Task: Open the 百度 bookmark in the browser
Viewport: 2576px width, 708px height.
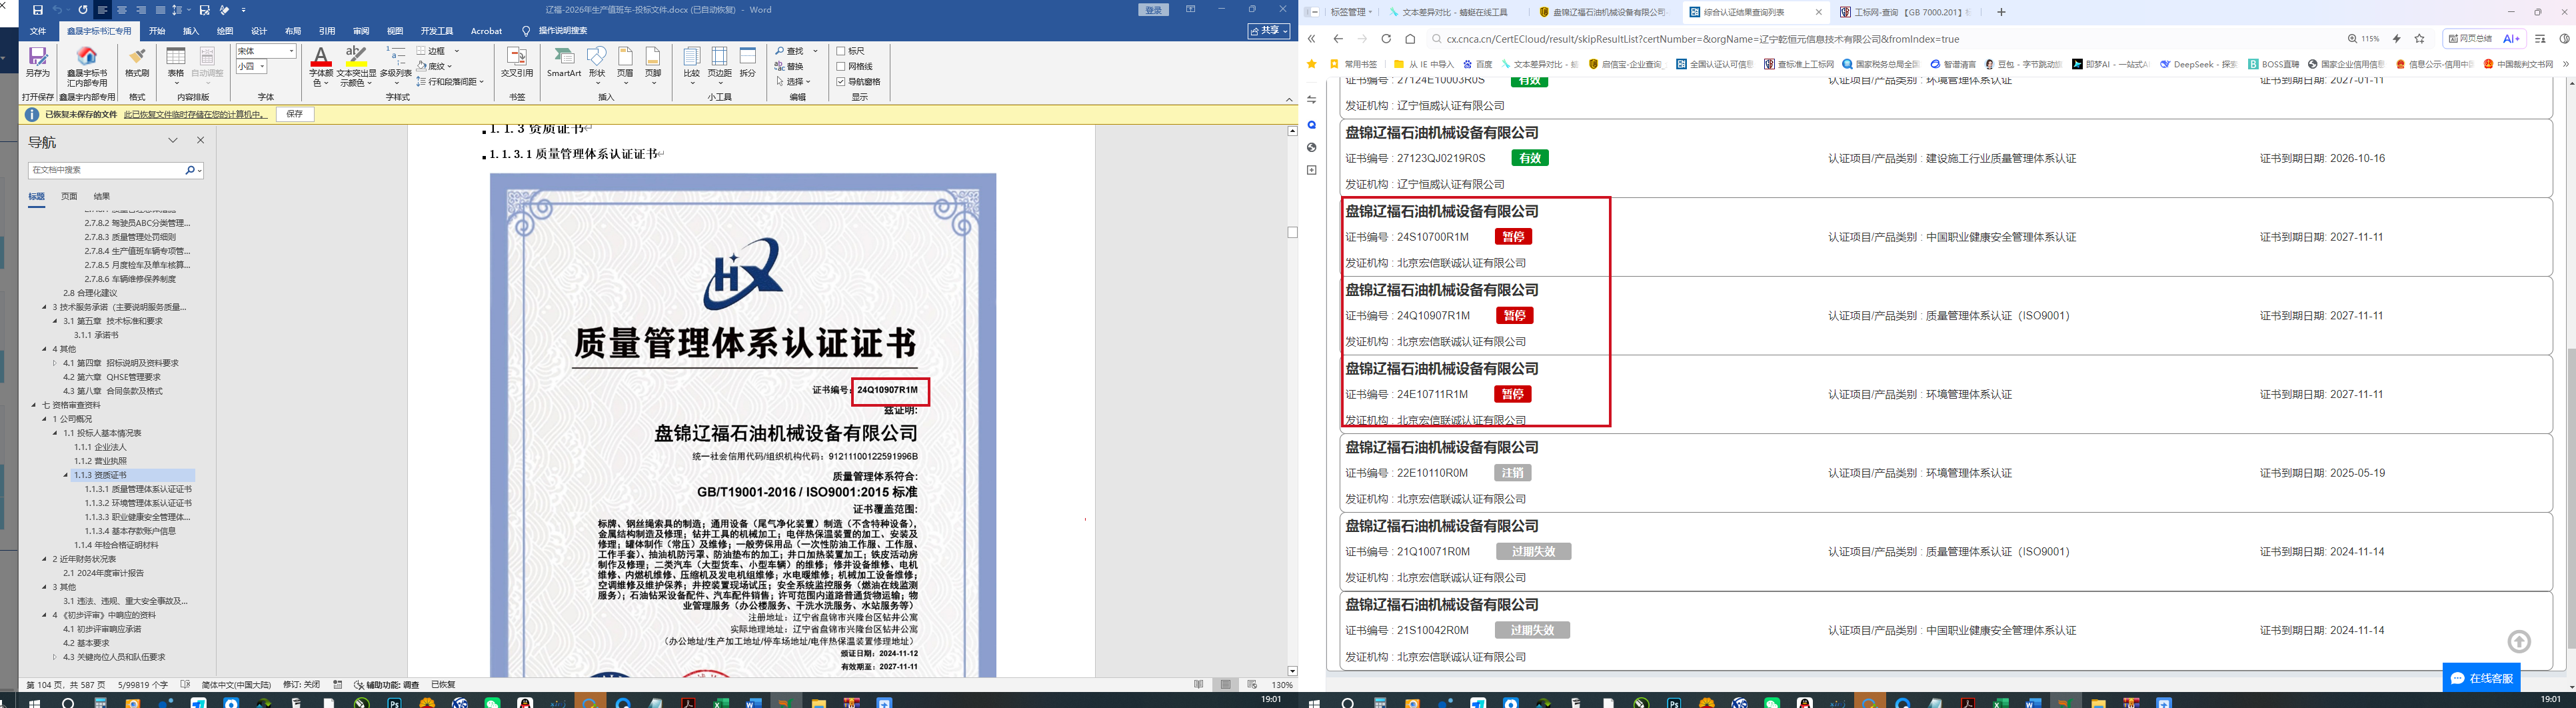Action: click(x=1477, y=64)
